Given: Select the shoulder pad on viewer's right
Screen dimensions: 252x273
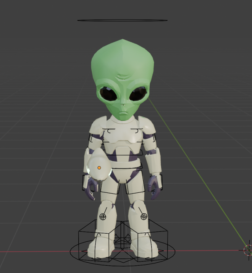Looking at the screenshot, I should pos(146,126).
